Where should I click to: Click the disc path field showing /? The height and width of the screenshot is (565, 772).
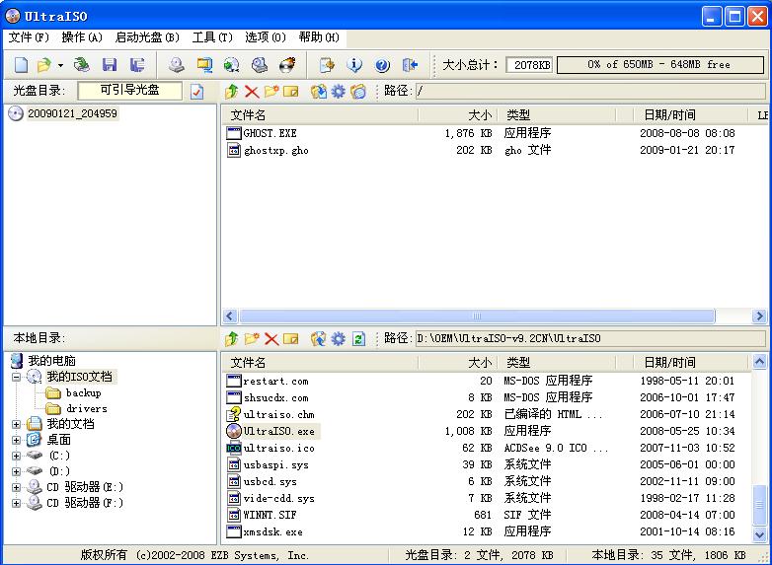pyautogui.click(x=590, y=91)
